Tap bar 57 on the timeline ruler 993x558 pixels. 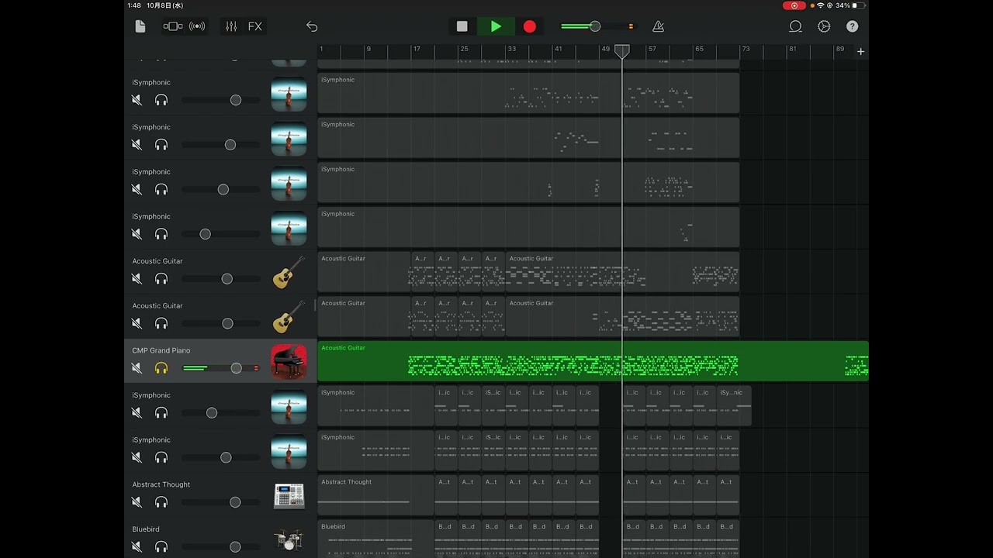652,49
